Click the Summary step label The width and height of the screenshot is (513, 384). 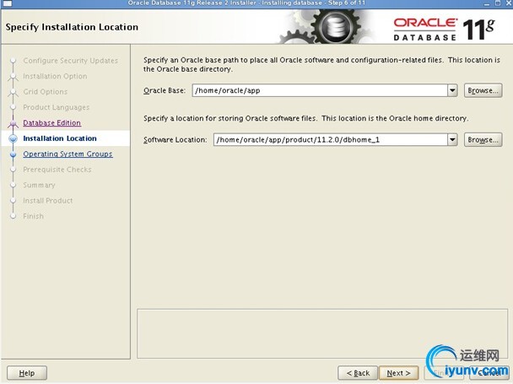coord(39,185)
